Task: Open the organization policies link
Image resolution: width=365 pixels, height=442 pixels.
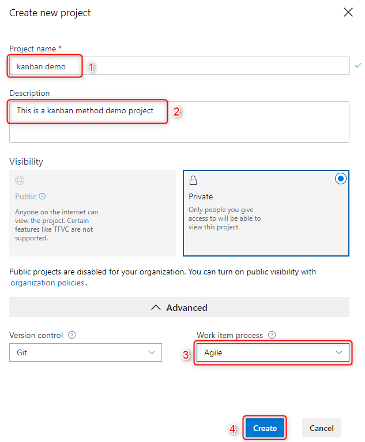Action: coord(47,283)
